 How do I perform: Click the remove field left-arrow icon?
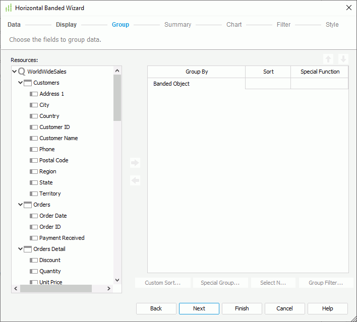coord(135,180)
